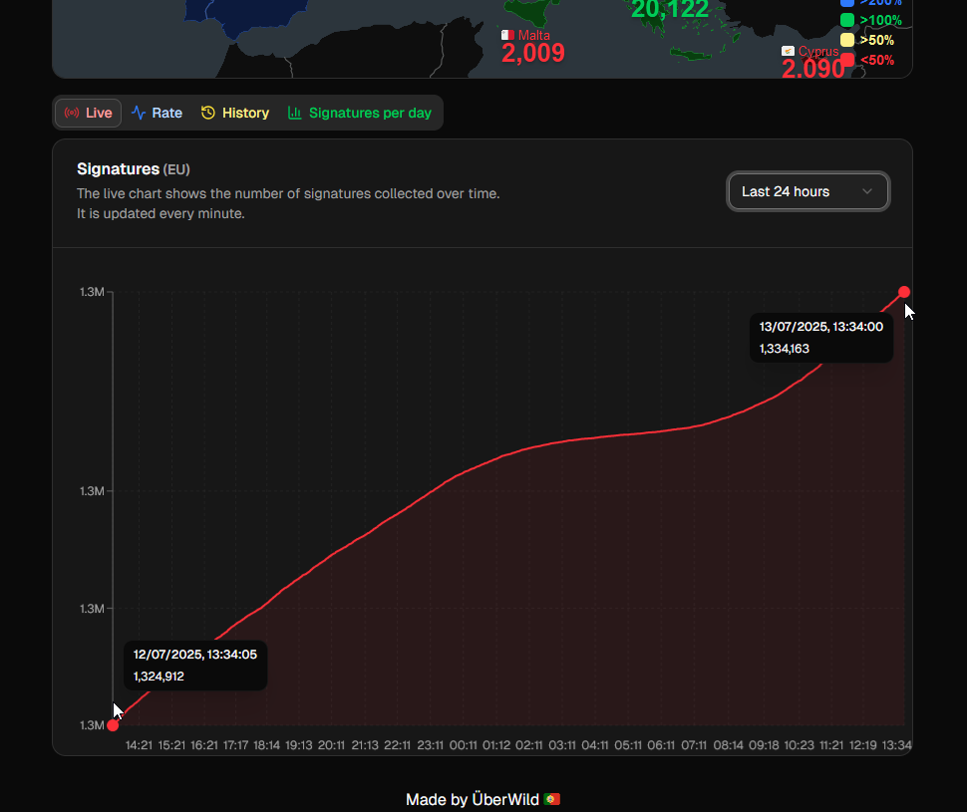The image size is (967, 812).
Task: Click the 10:23 time axis label
Action: click(799, 745)
